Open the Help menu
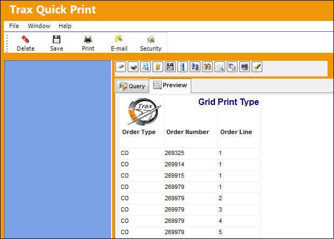The image size is (334, 239). point(65,26)
